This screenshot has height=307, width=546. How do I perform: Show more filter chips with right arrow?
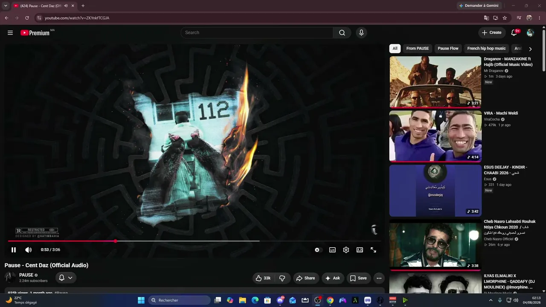[x=530, y=49]
